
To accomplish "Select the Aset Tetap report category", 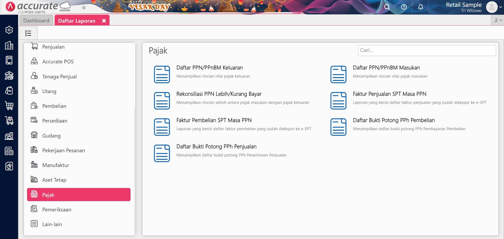I will tap(54, 180).
